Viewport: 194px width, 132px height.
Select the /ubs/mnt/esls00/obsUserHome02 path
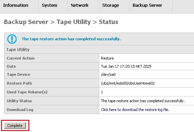pos(128,83)
